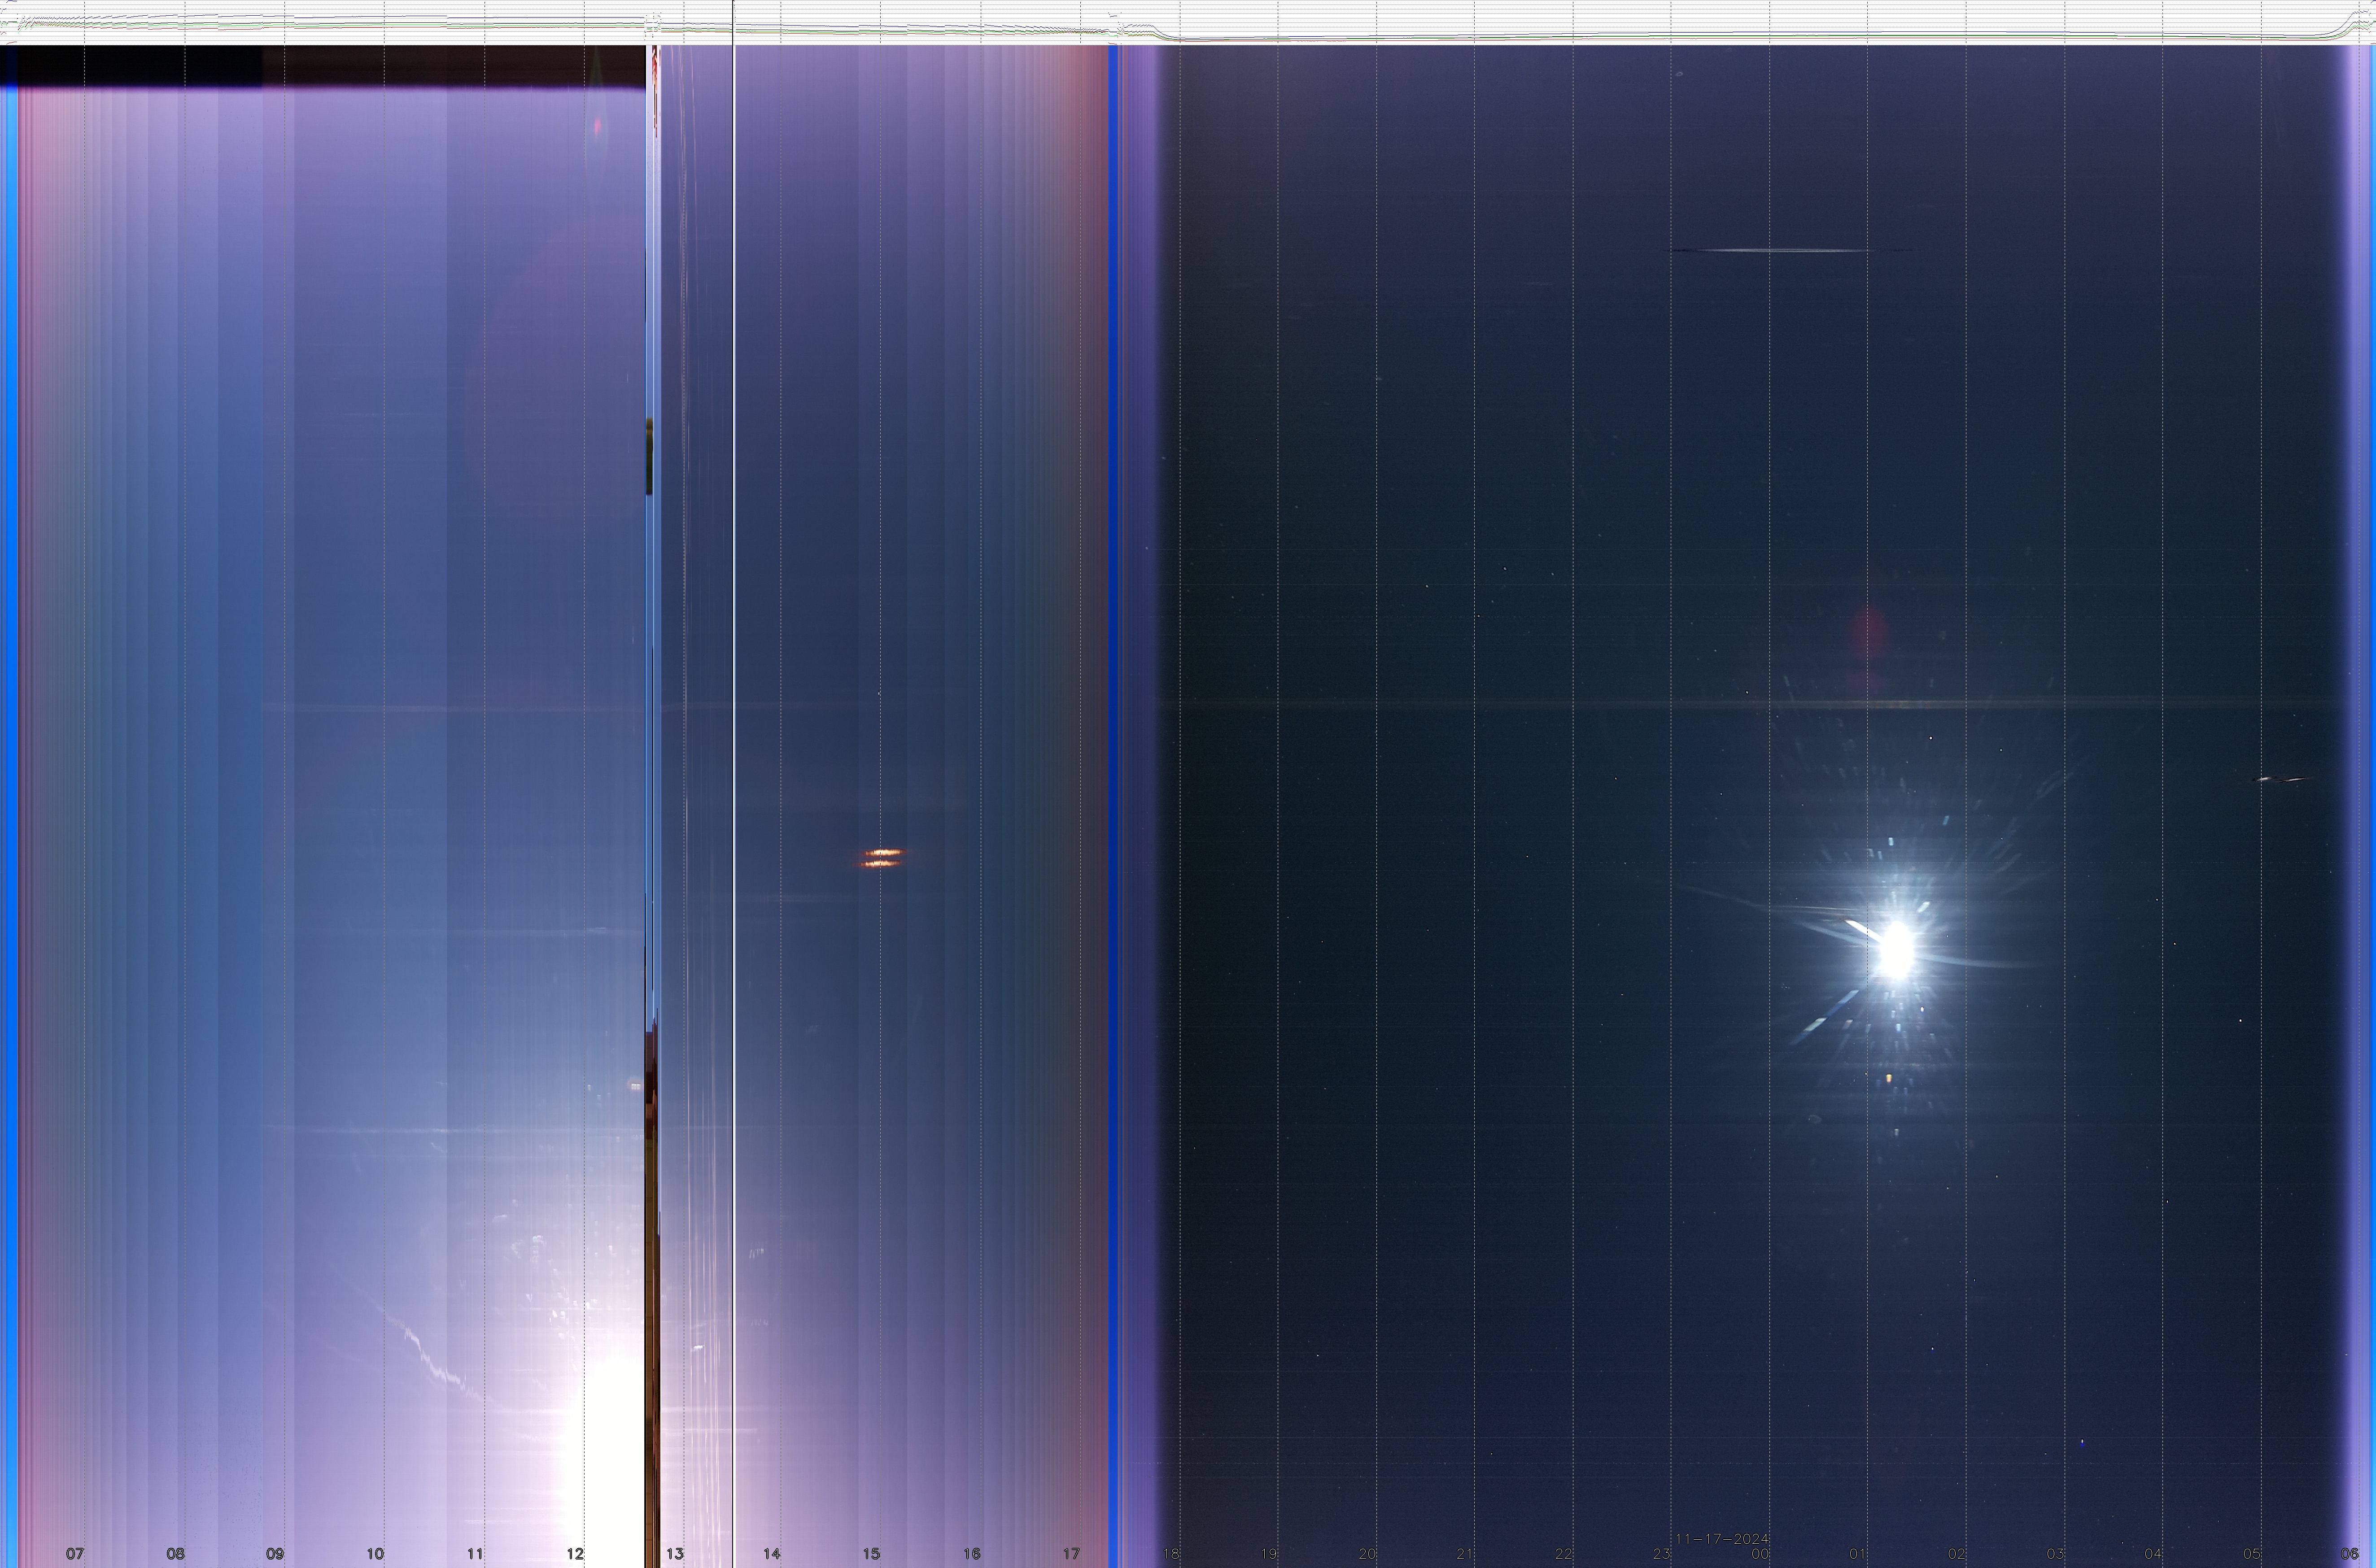Click the "07" hour label
Screen dimensions: 2376x1568
click(x=75, y=1553)
